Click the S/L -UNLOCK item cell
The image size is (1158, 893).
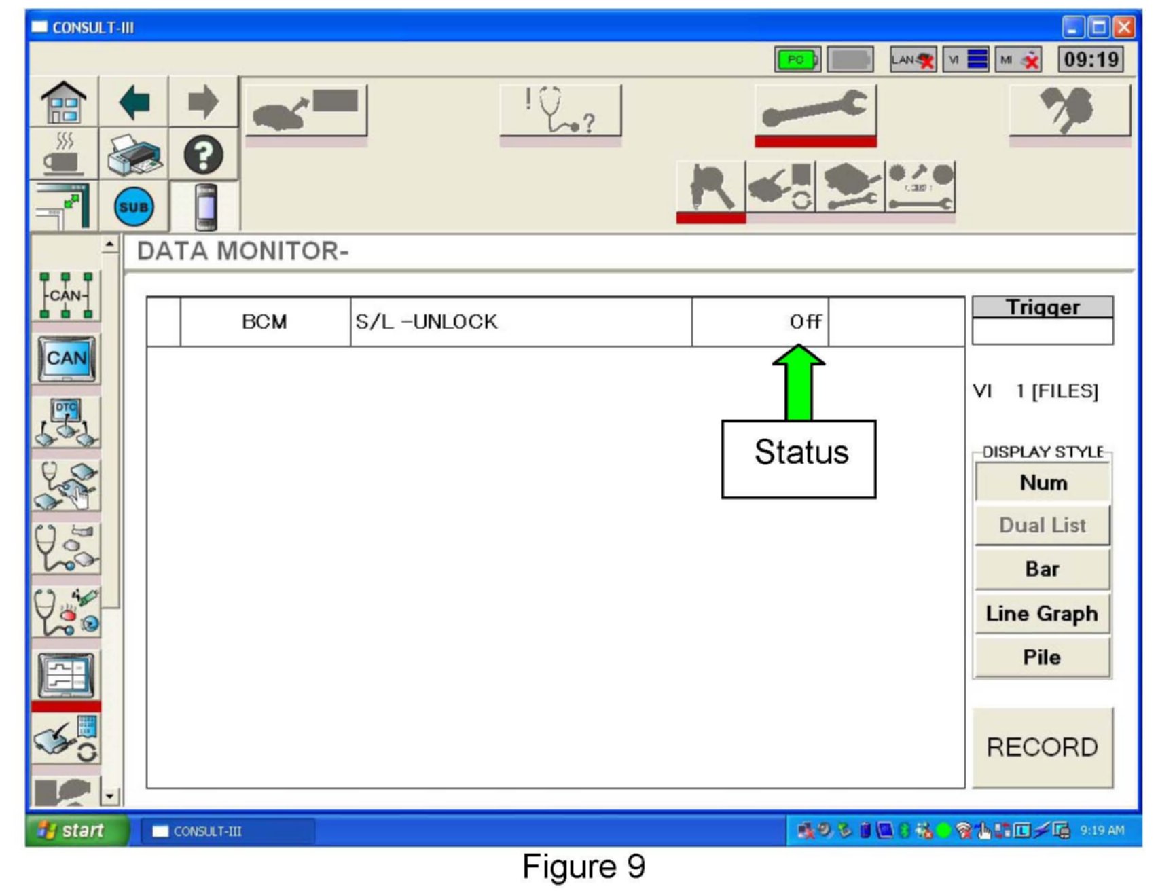coord(521,322)
